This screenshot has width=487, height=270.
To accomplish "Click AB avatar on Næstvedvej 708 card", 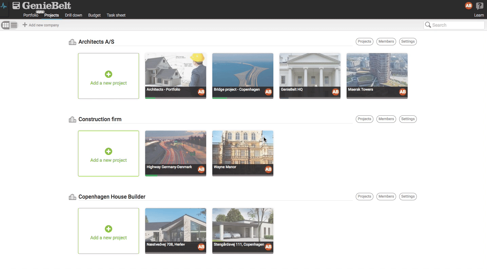I will tap(201, 247).
